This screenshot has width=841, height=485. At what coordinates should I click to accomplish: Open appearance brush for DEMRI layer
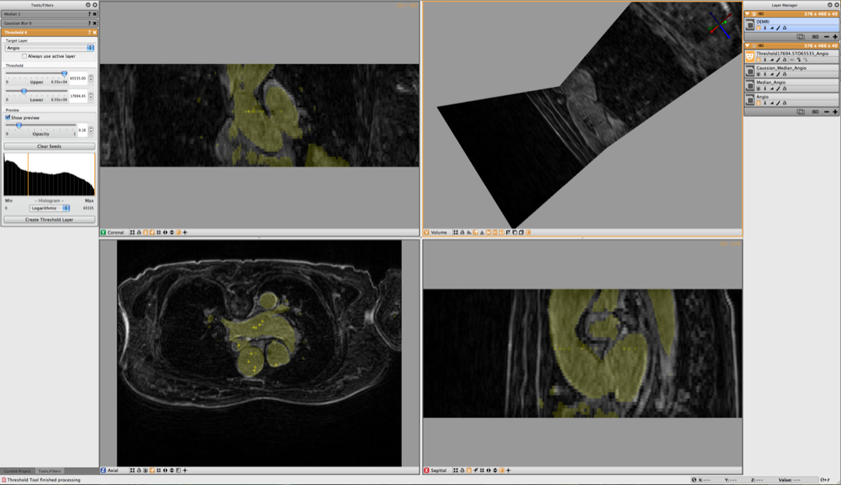click(x=779, y=28)
